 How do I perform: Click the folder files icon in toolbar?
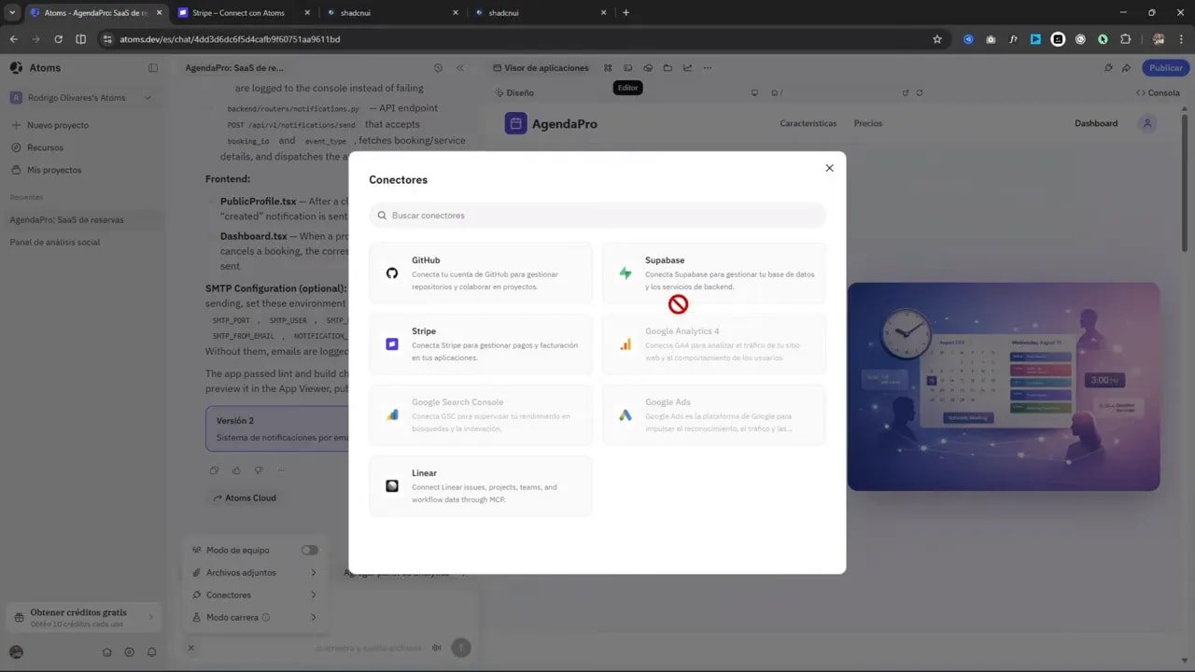(x=668, y=68)
